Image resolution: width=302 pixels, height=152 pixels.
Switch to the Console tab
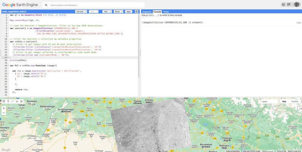point(157,12)
